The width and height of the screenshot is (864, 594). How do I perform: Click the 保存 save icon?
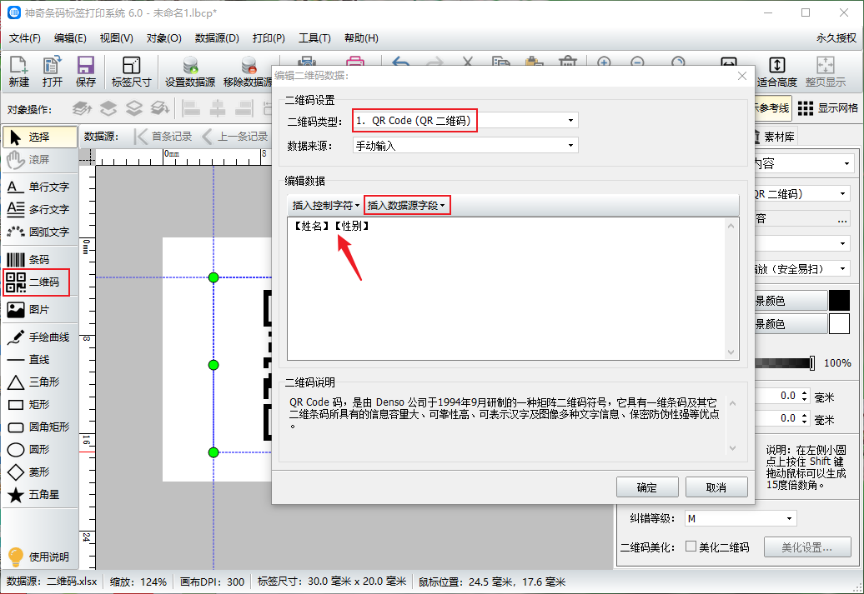[x=85, y=72]
